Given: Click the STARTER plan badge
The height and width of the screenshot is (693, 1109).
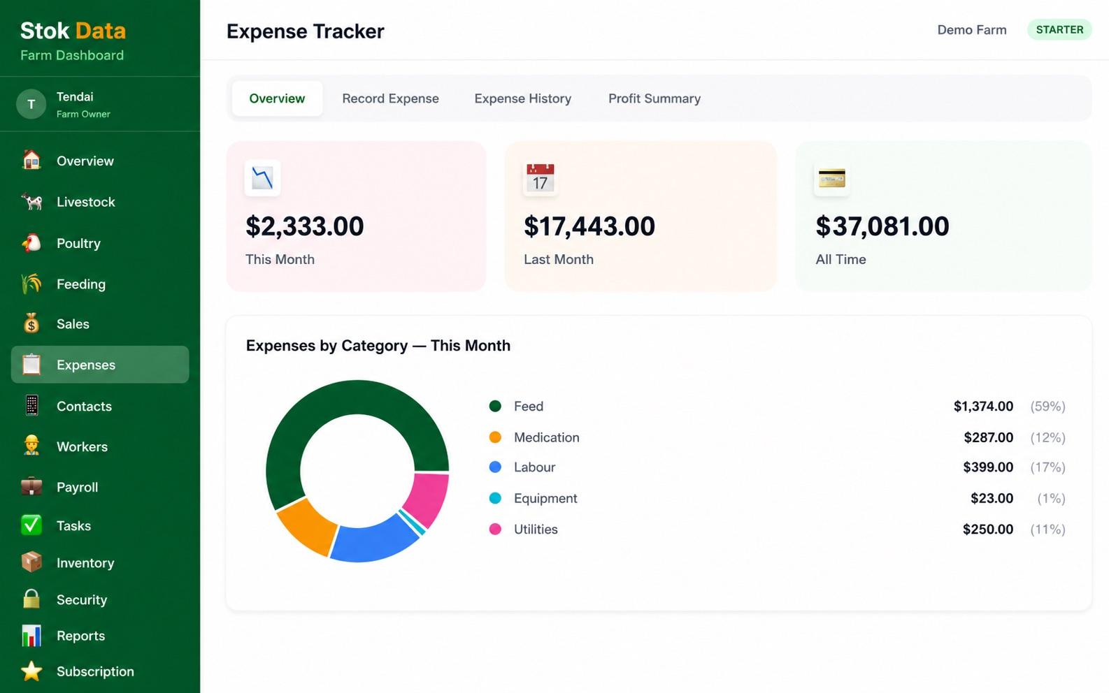Looking at the screenshot, I should point(1059,29).
